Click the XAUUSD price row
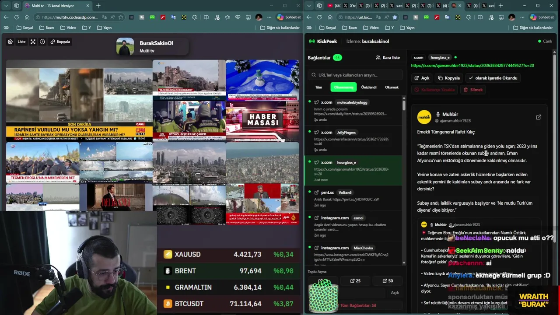Screen dimensions: 560x315 pyautogui.click(x=229, y=254)
